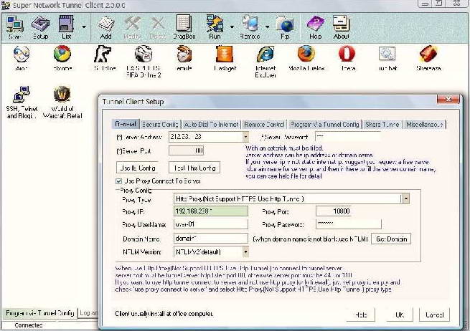Viewport: 470px width, 331px height.
Task: Open the Miscellaneous tab
Action: click(426, 124)
